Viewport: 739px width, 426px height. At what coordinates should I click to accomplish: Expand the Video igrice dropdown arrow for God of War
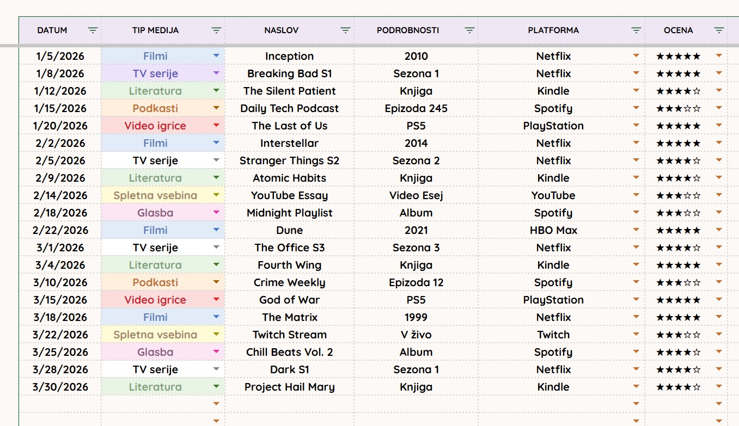[x=216, y=299]
